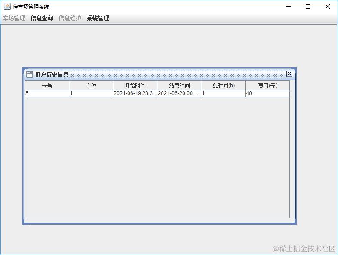The height and width of the screenshot is (255, 338).
Task: Select the card number cell "5"
Action: pos(47,93)
